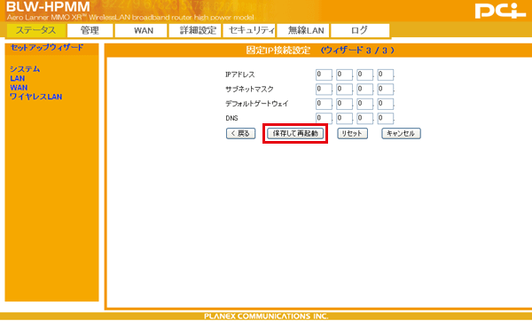Click the セットアップウィザード sidebar link
This screenshot has height=321, width=532.
pos(47,48)
